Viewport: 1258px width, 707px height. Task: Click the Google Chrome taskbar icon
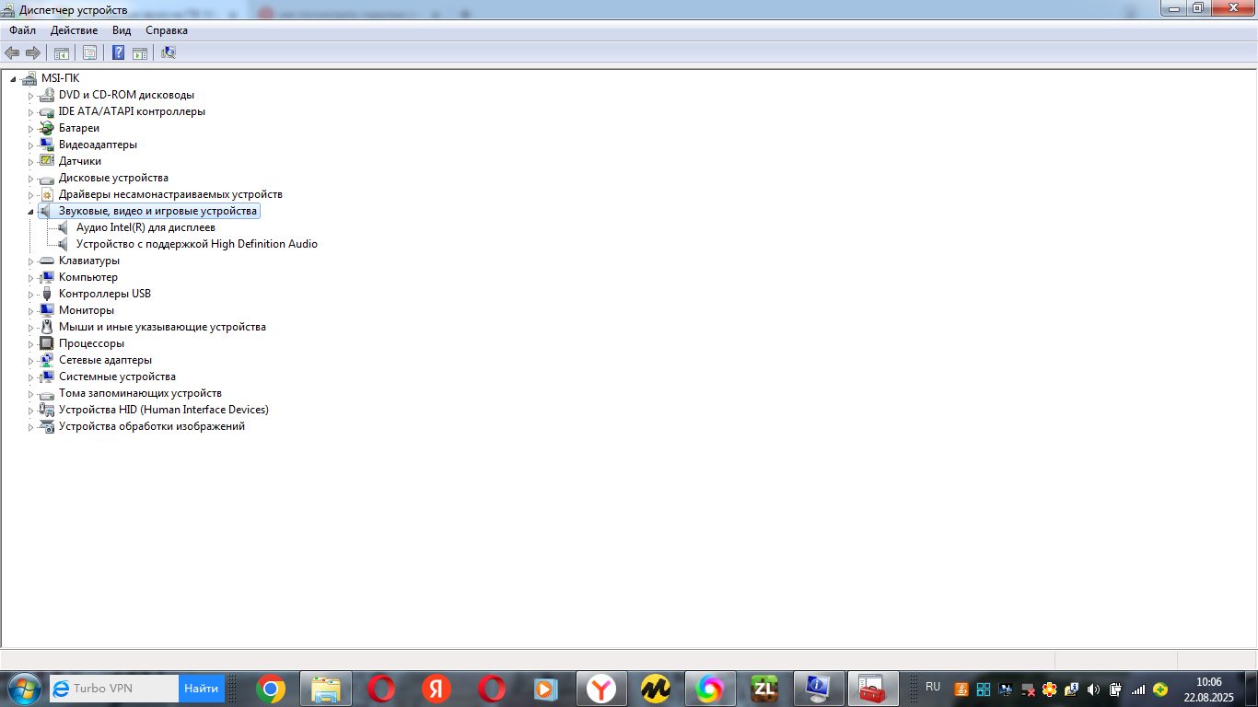(x=271, y=689)
